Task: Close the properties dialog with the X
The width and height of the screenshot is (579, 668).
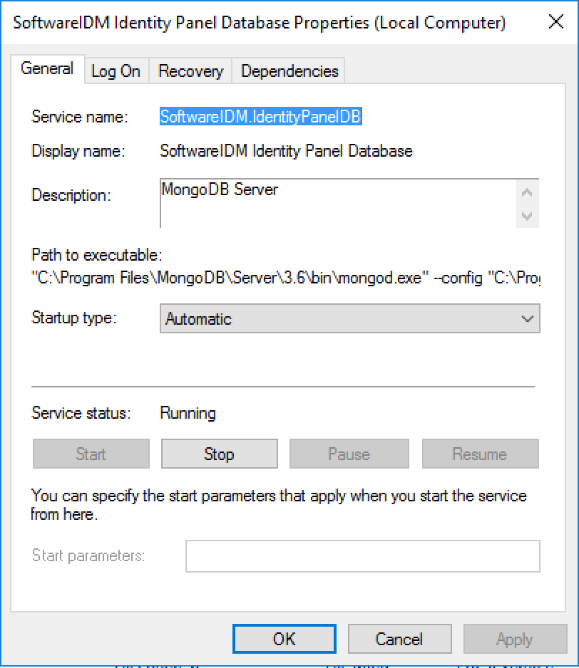Action: tap(556, 22)
